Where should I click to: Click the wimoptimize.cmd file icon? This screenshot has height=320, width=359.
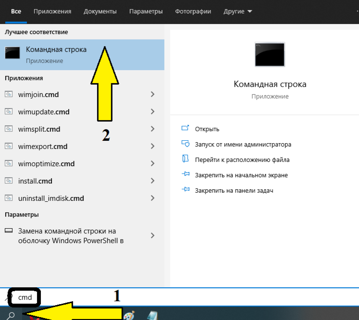9,163
